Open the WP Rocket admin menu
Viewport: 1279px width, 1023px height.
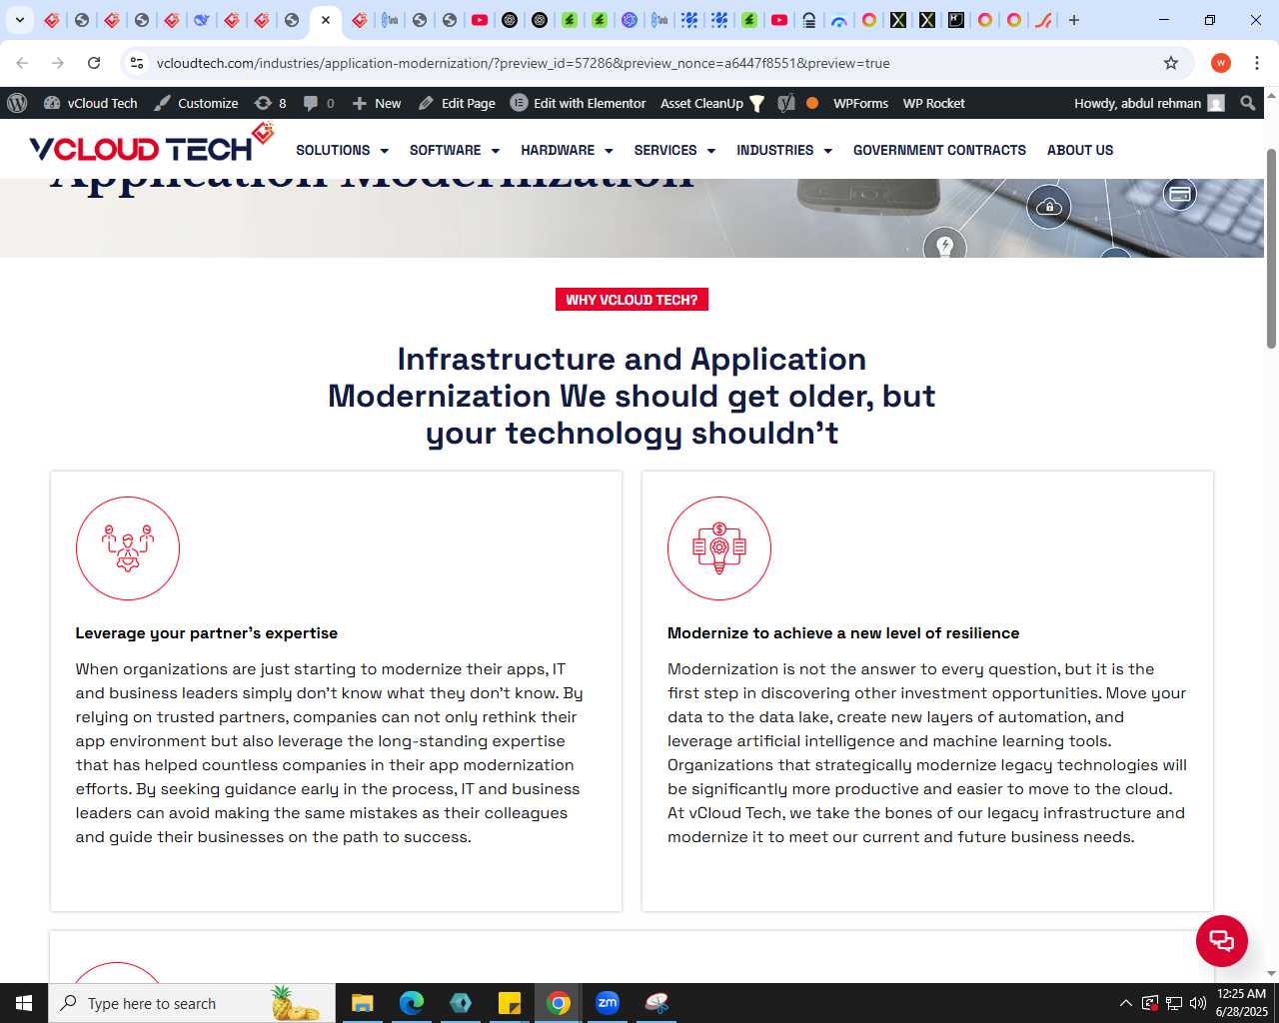pos(933,103)
